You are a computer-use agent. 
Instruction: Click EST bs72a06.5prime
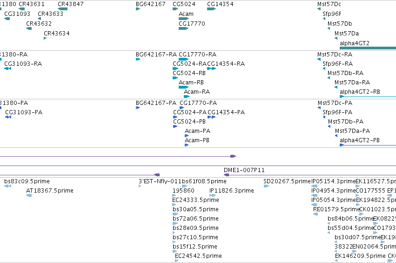[196, 219]
